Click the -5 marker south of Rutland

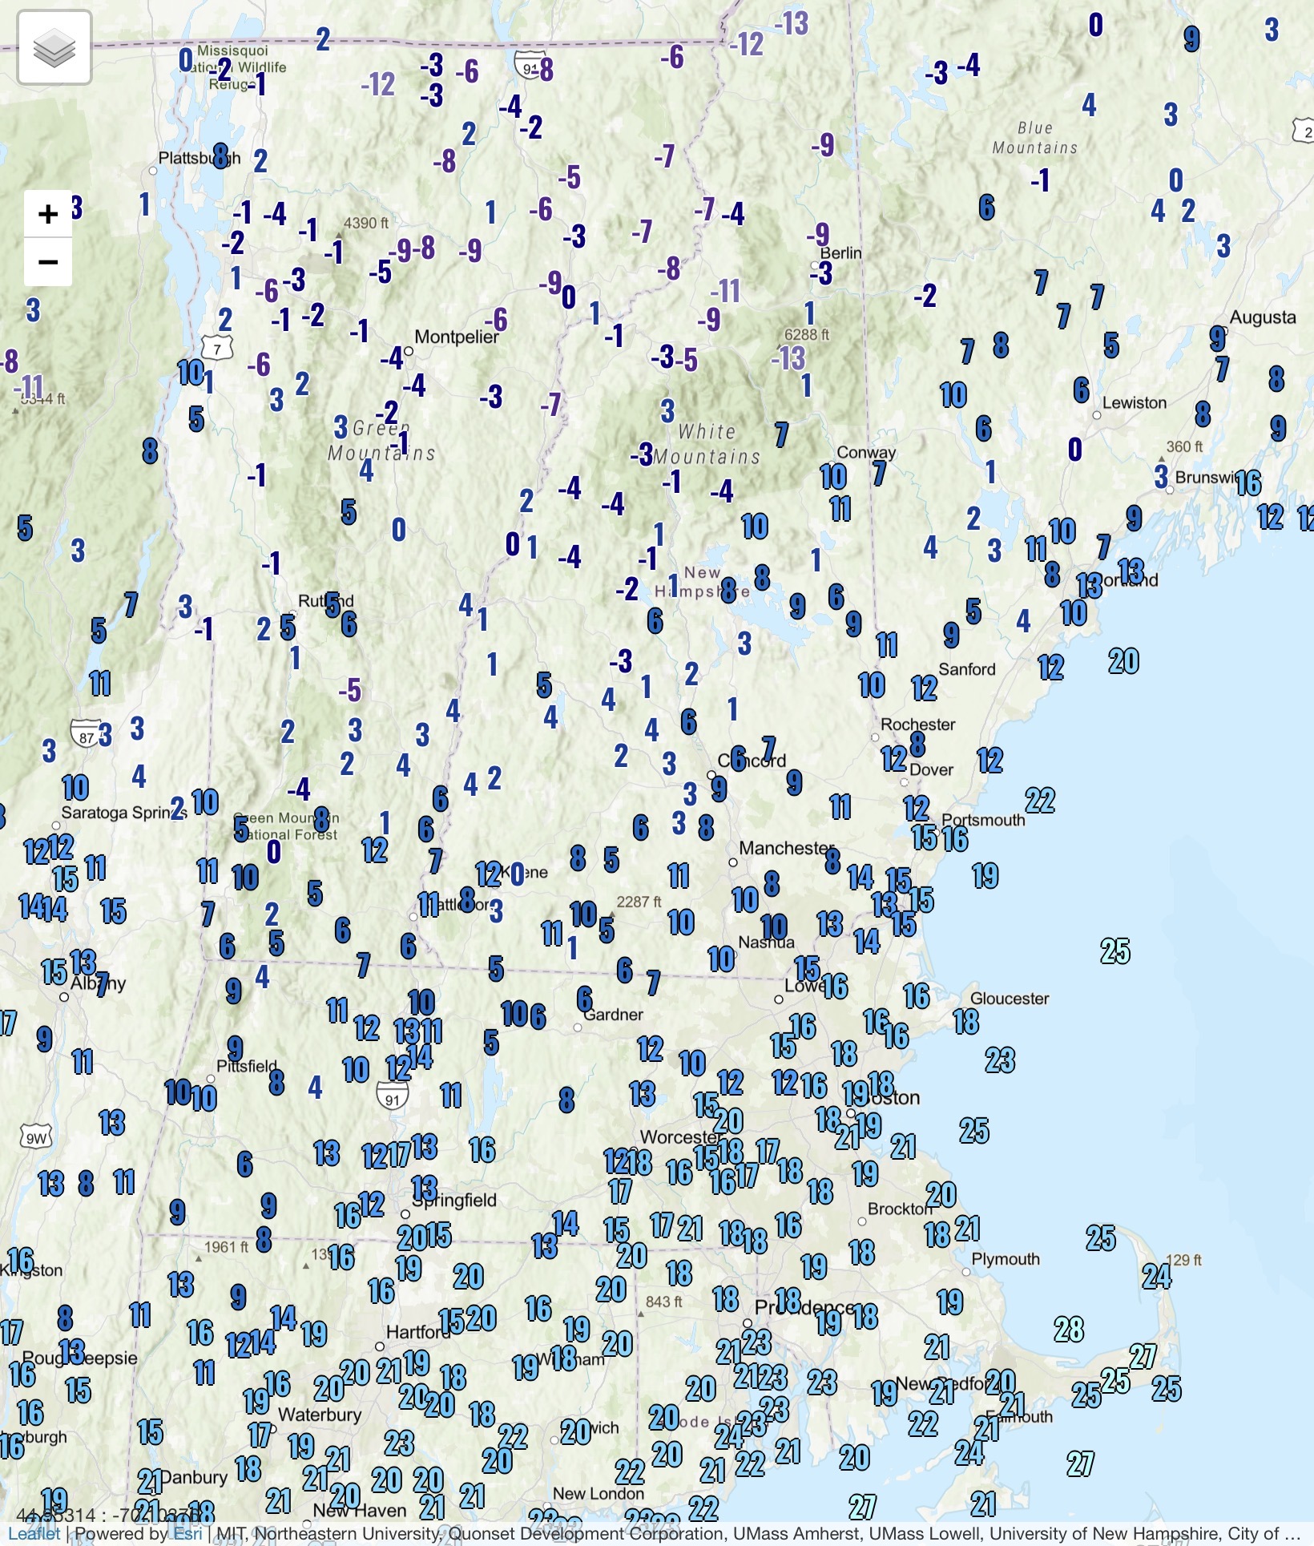pos(349,690)
